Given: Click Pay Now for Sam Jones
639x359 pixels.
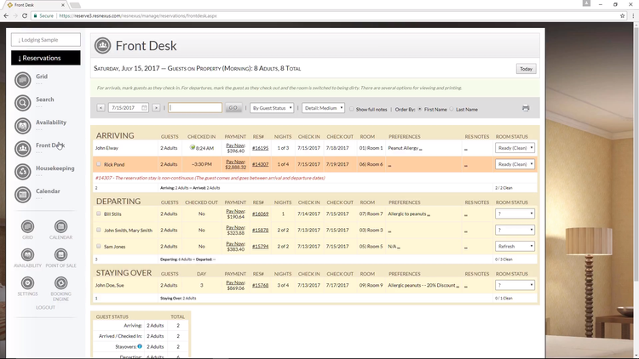Looking at the screenshot, I should (x=235, y=243).
